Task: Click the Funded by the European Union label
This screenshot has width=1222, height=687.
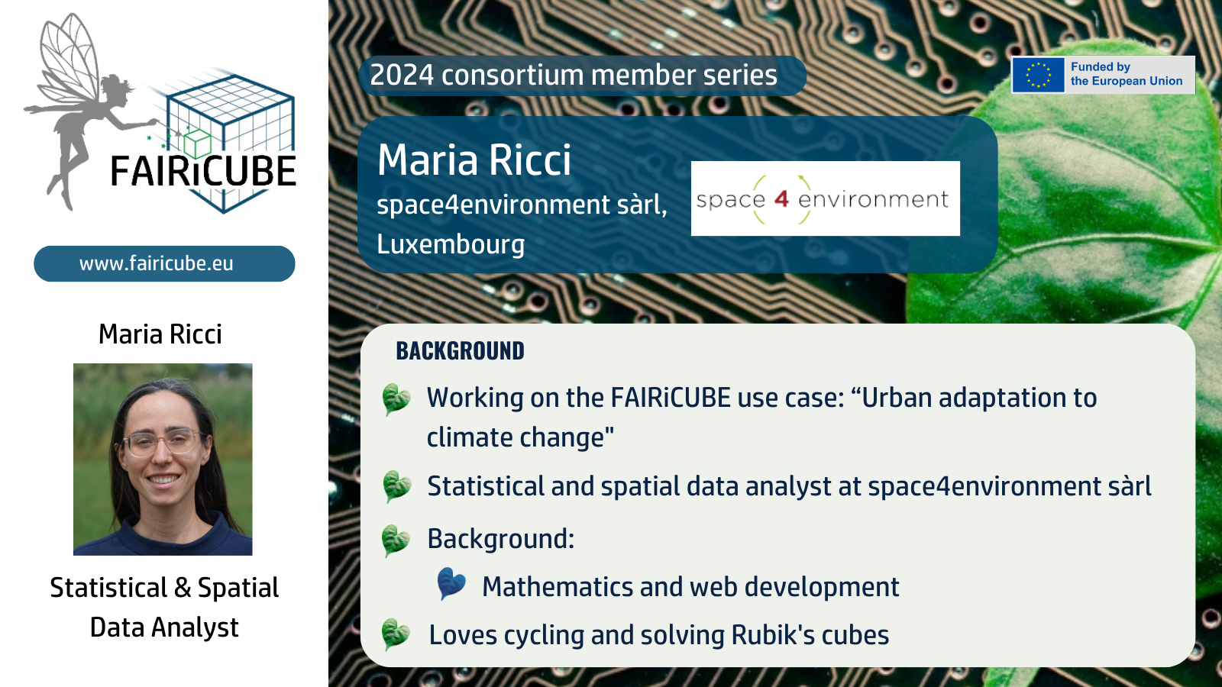Action: 1126,74
